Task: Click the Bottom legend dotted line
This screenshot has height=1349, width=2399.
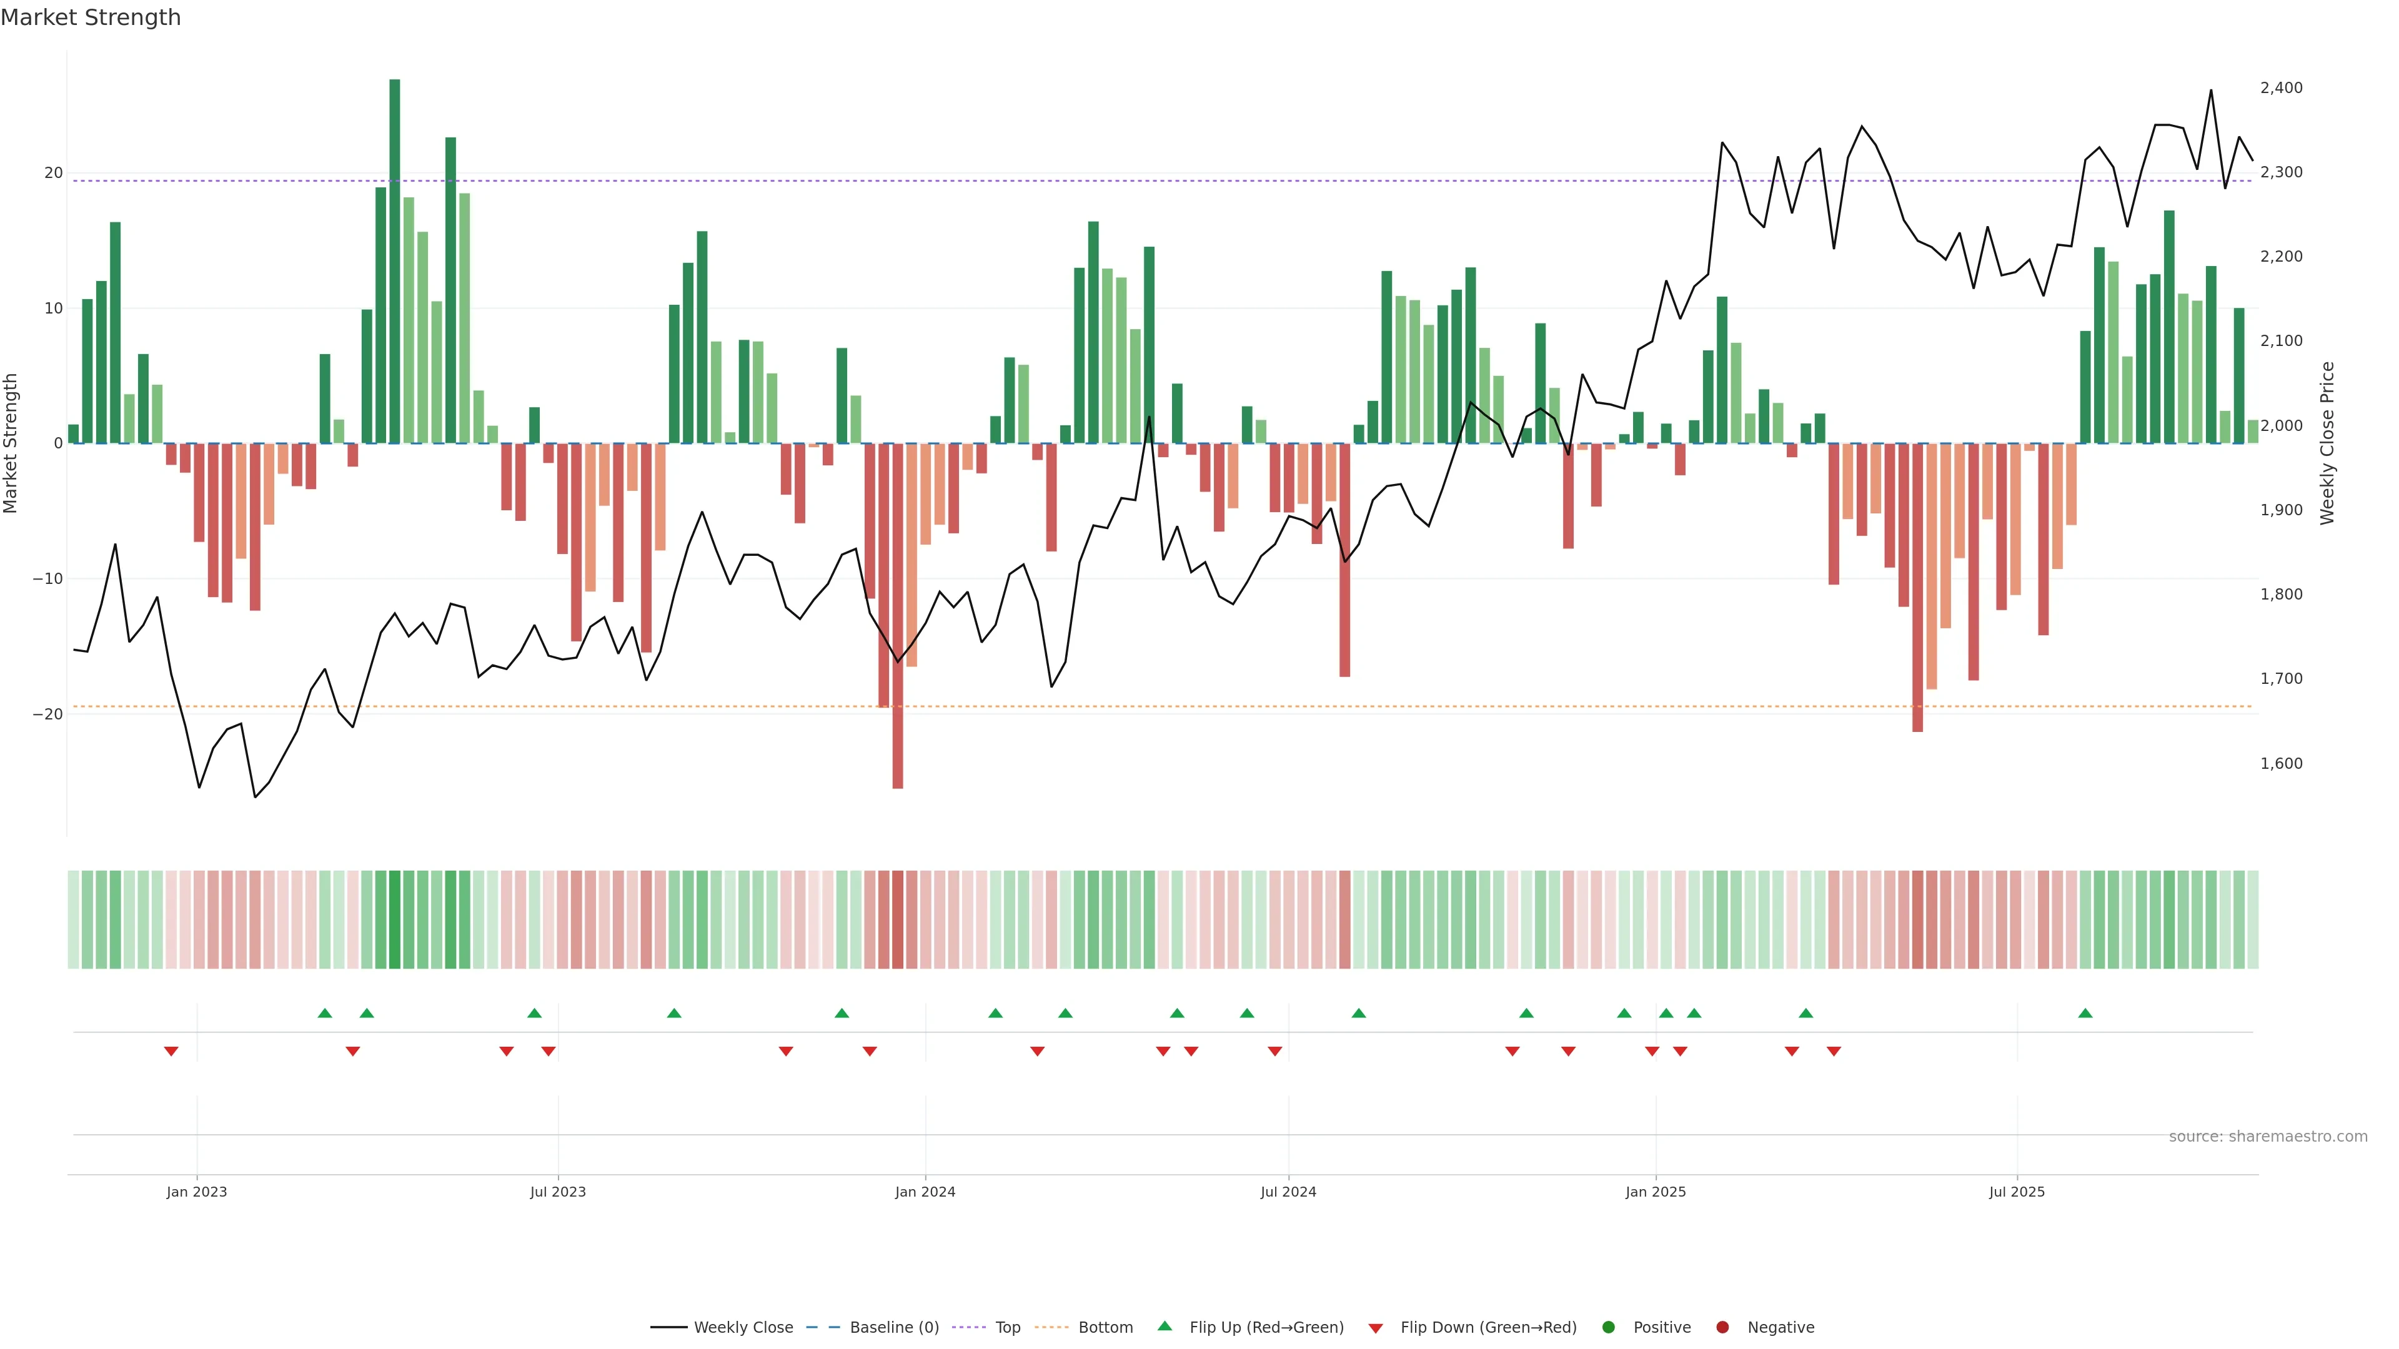Action: 1051,1328
